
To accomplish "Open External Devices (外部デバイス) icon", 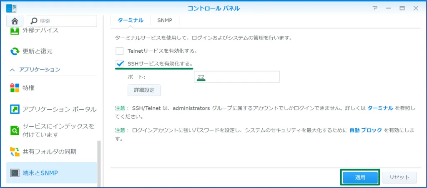I will pos(15,30).
